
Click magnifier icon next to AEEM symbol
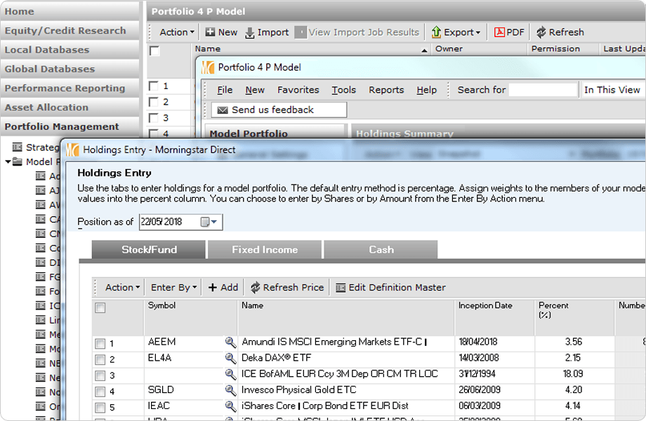pos(230,342)
